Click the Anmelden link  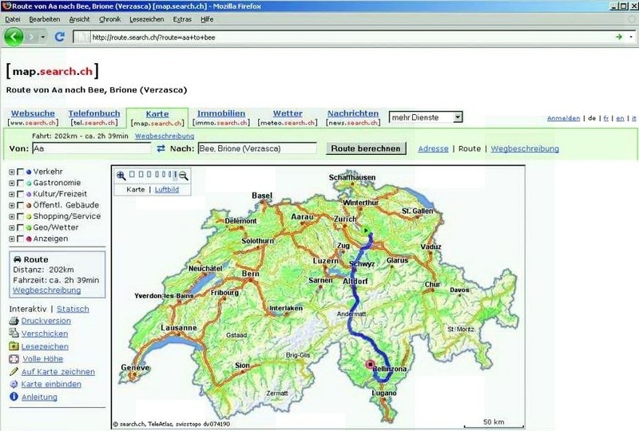pos(563,118)
